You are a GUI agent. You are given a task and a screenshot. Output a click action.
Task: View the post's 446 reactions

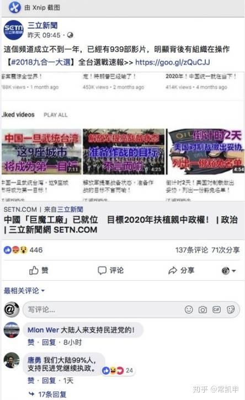pos(23,250)
